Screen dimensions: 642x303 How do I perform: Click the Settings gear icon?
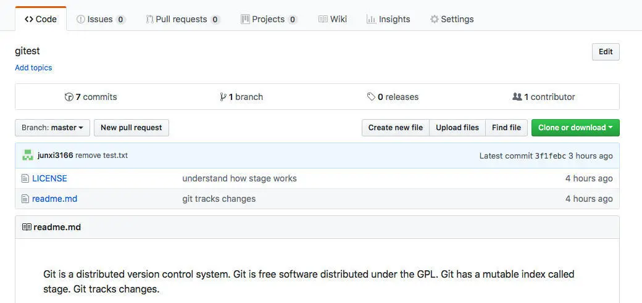pyautogui.click(x=435, y=19)
